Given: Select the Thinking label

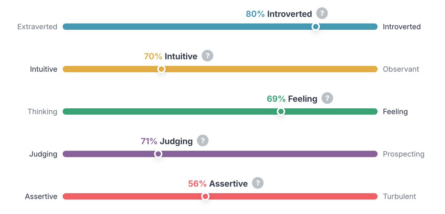Looking at the screenshot, I should (x=42, y=112).
